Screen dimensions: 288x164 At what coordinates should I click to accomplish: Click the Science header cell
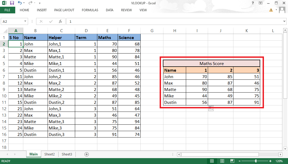(129, 37)
